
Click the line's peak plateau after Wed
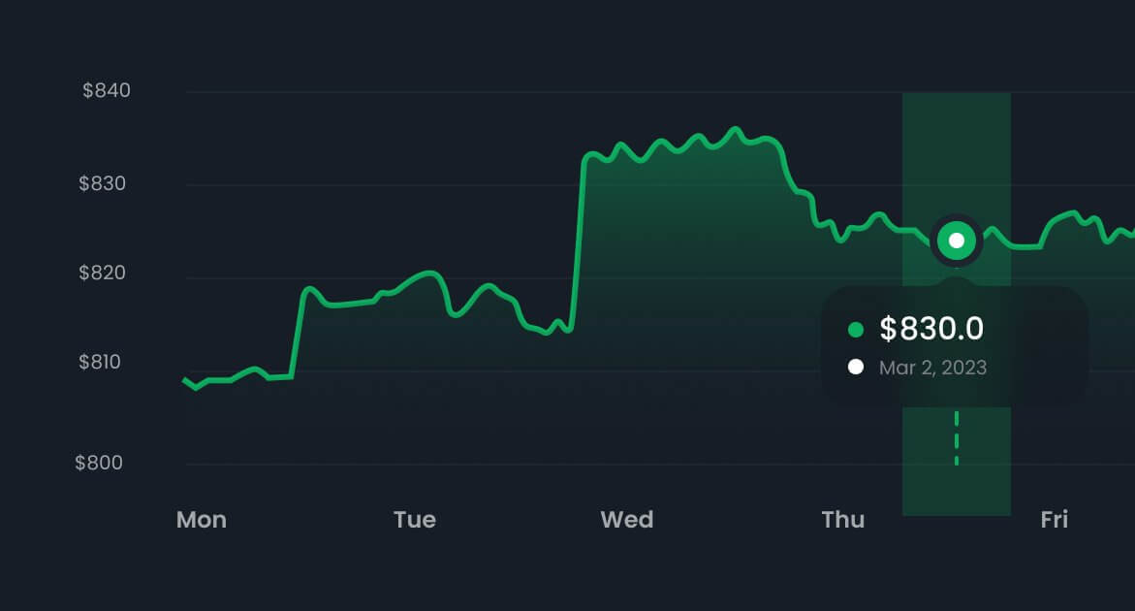[x=698, y=141]
